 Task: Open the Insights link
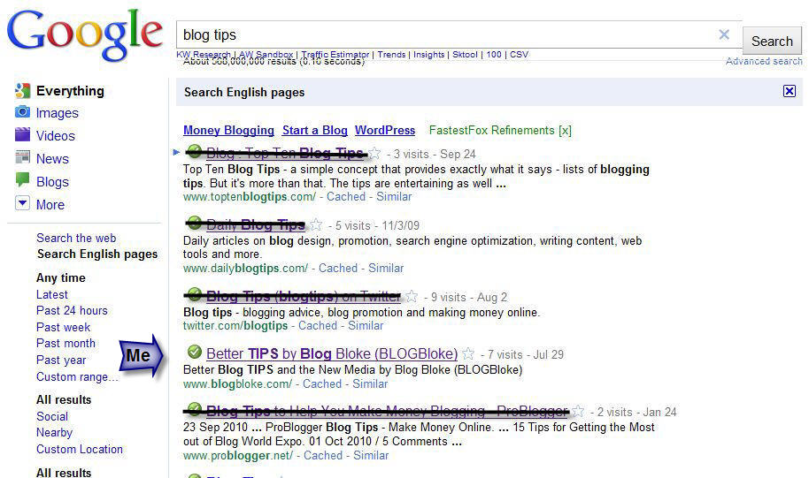tap(428, 54)
